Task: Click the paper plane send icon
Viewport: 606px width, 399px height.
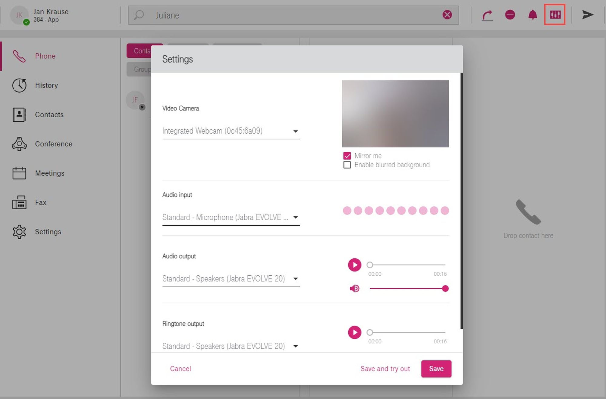Action: (588, 15)
